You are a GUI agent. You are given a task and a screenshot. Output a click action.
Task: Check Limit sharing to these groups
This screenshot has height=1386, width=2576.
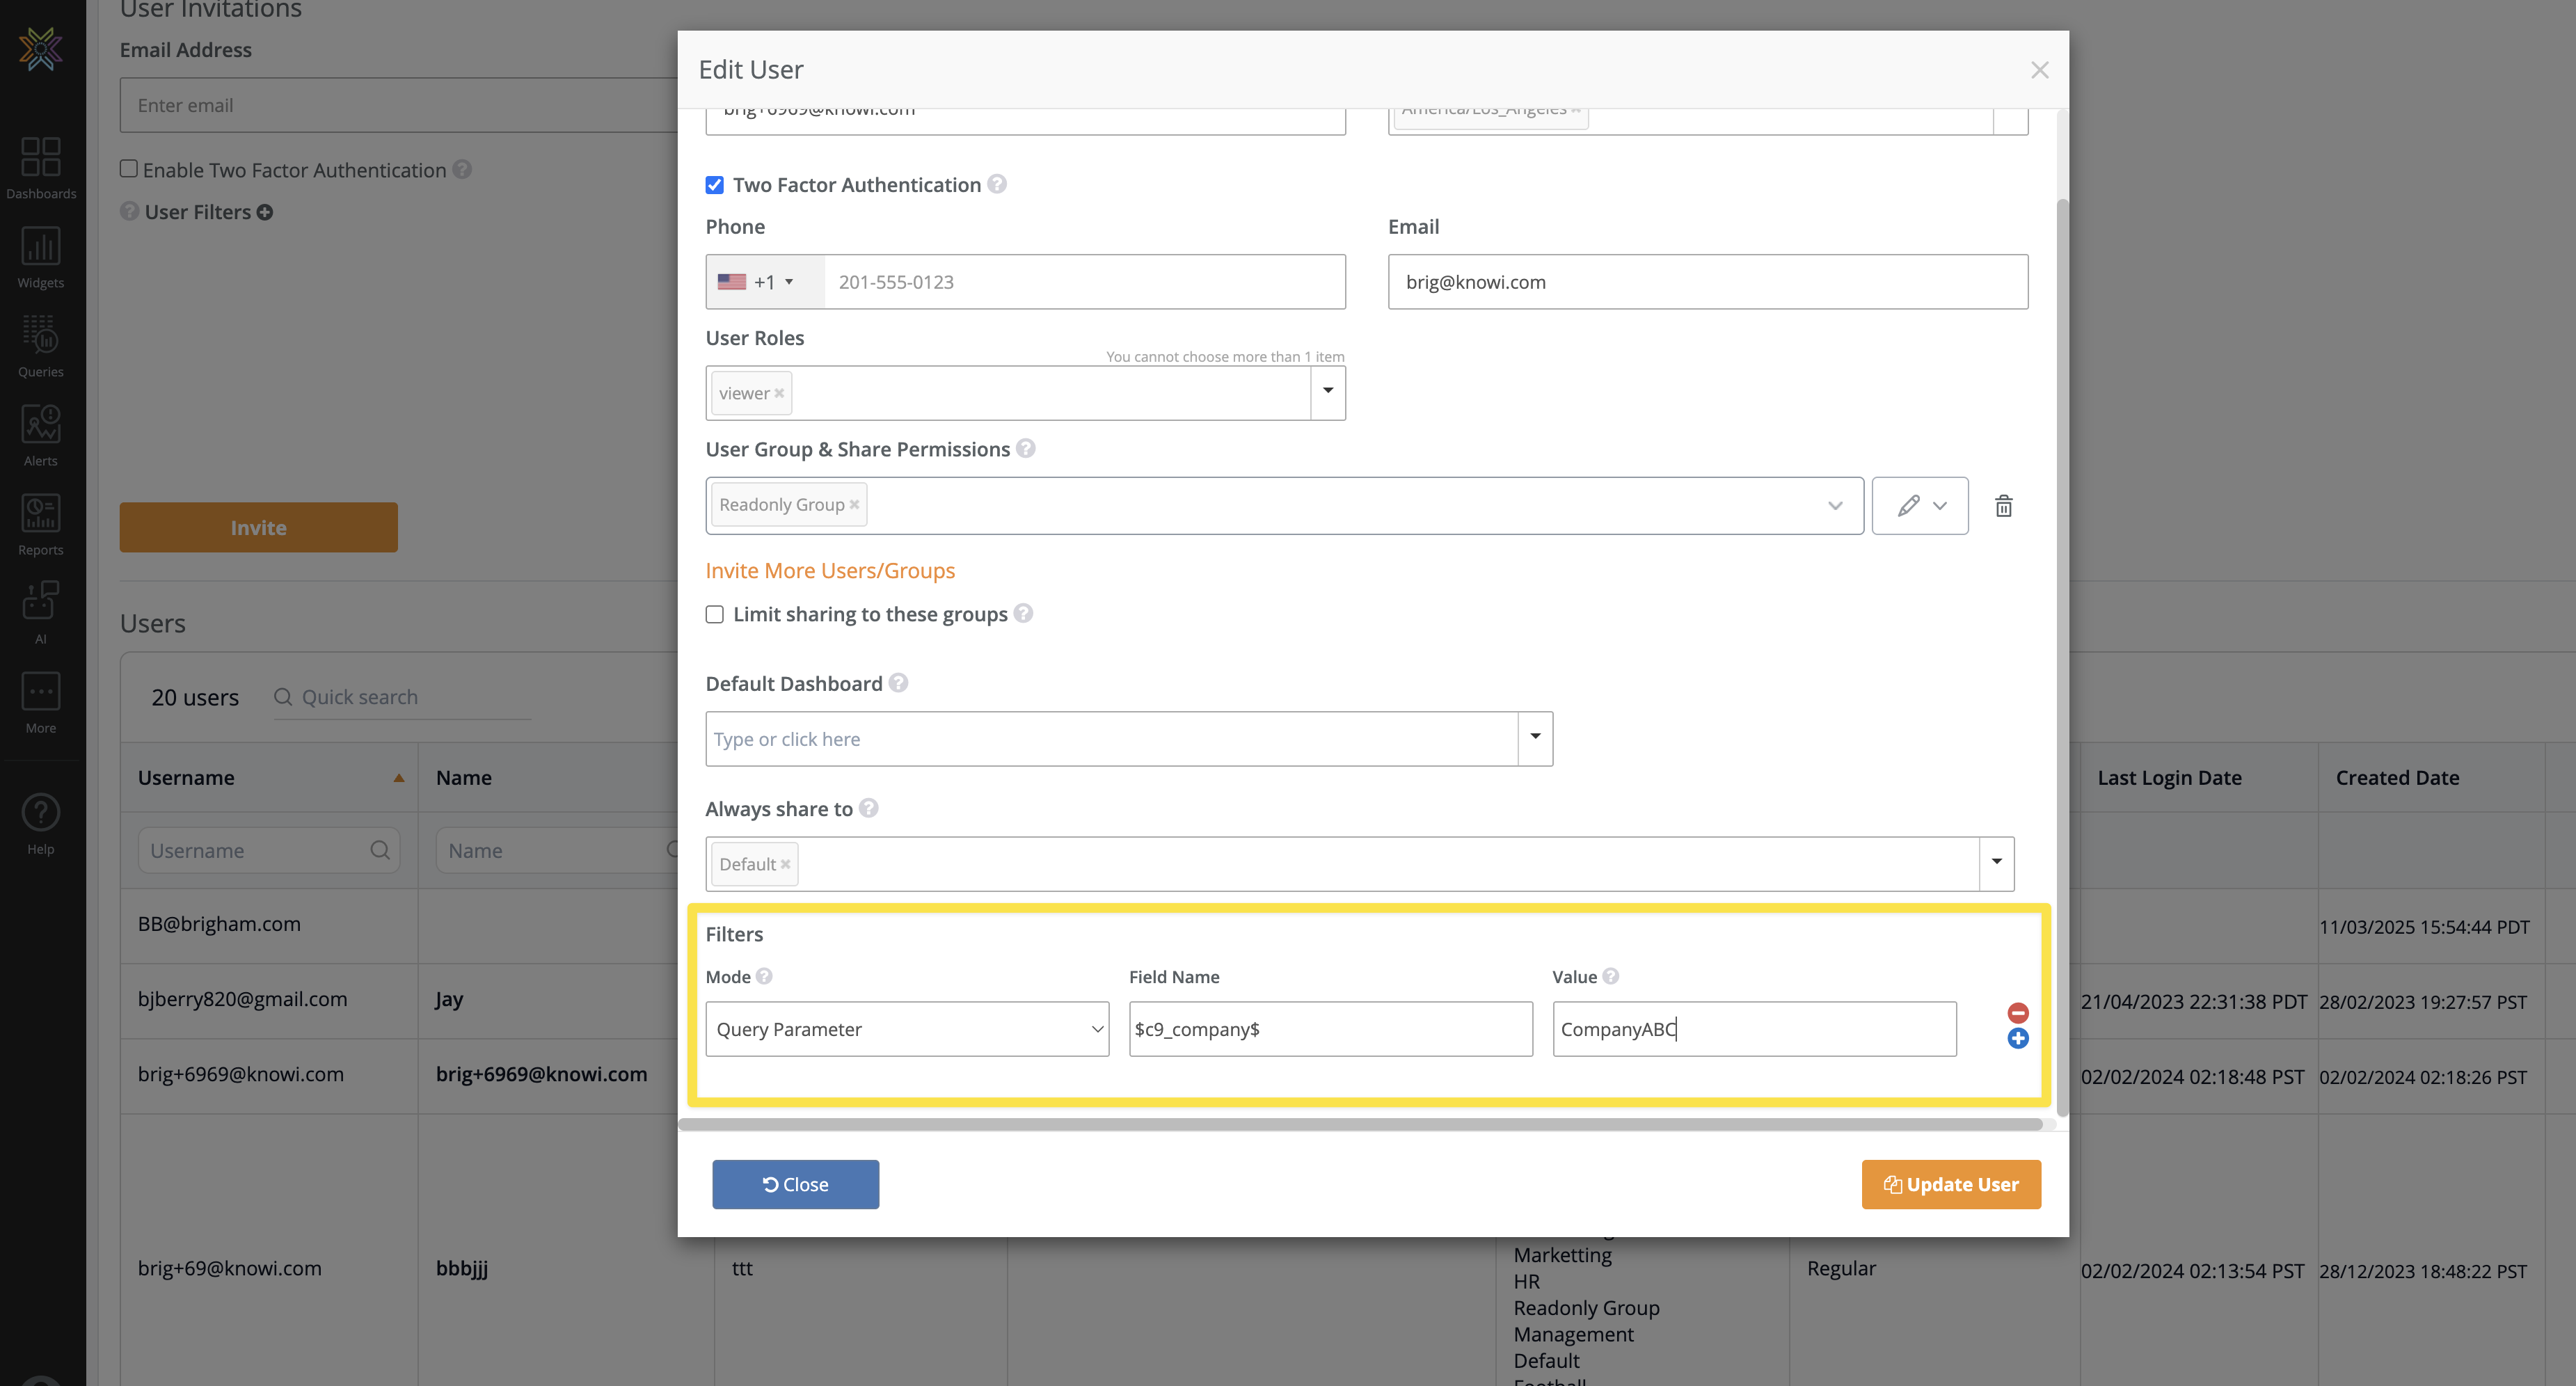point(714,614)
